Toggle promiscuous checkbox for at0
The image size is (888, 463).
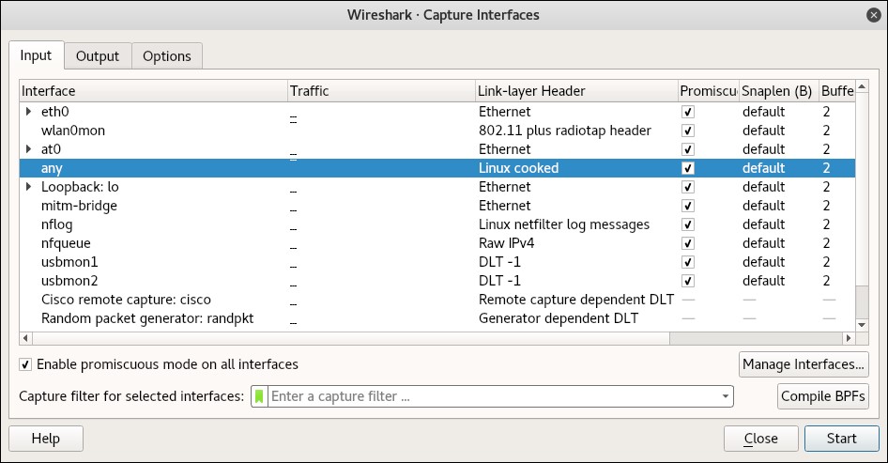687,149
